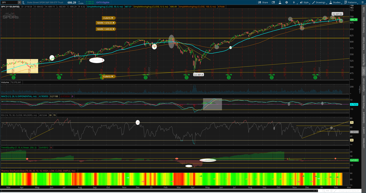Open the D timeframe dropdown
Screen dimensions: 366x193
295,2
